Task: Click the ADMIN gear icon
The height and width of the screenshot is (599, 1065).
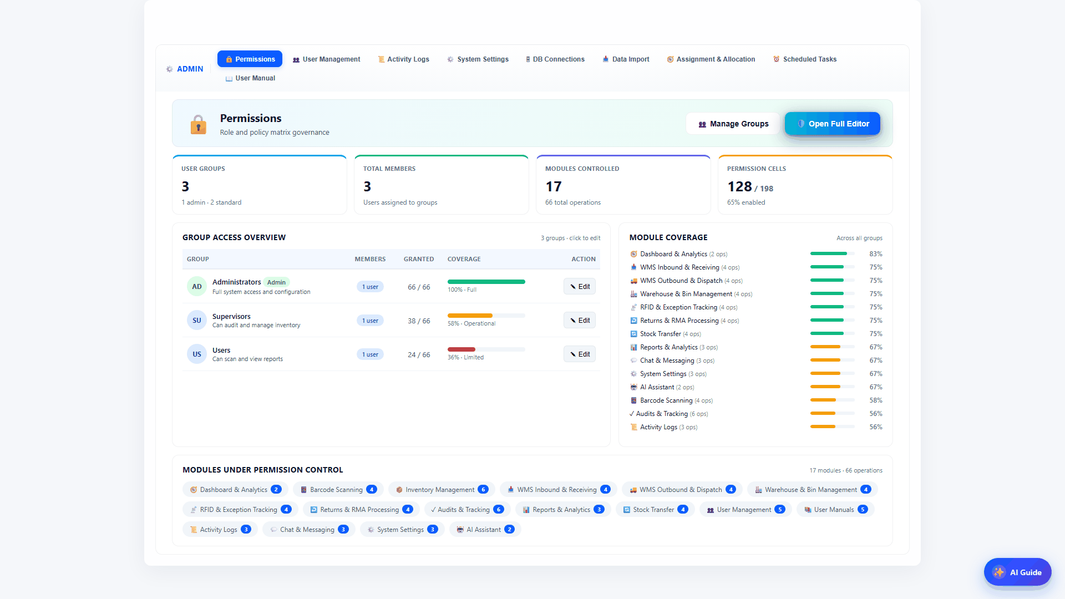Action: 170,69
